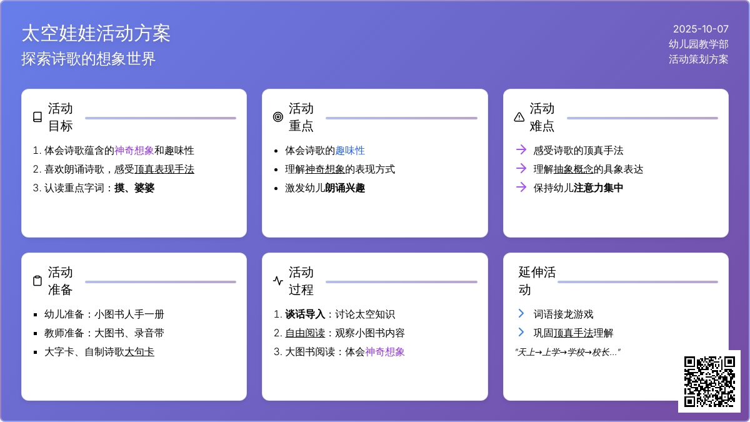This screenshot has width=750, height=422.
Task: Click the book icon beside 活动目标
Action: tap(37, 117)
